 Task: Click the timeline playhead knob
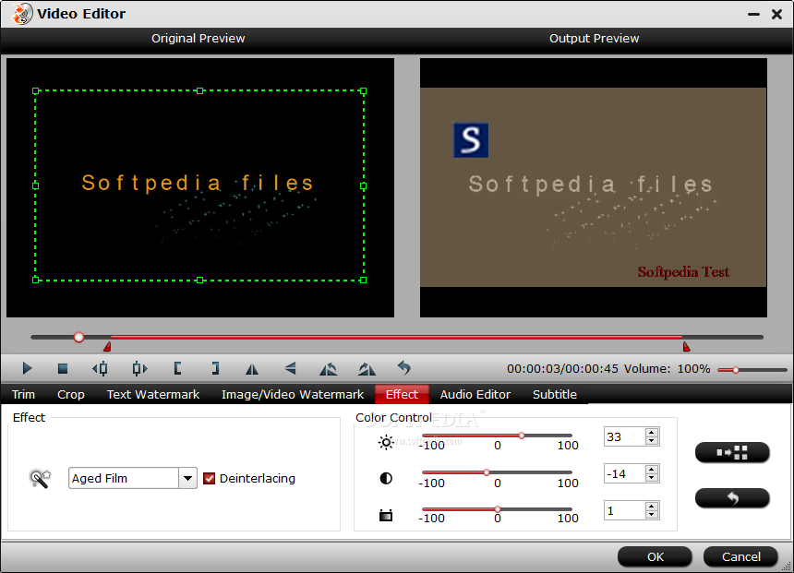[x=78, y=337]
